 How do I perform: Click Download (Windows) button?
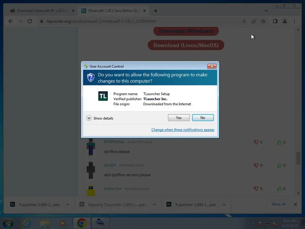coord(186,31)
